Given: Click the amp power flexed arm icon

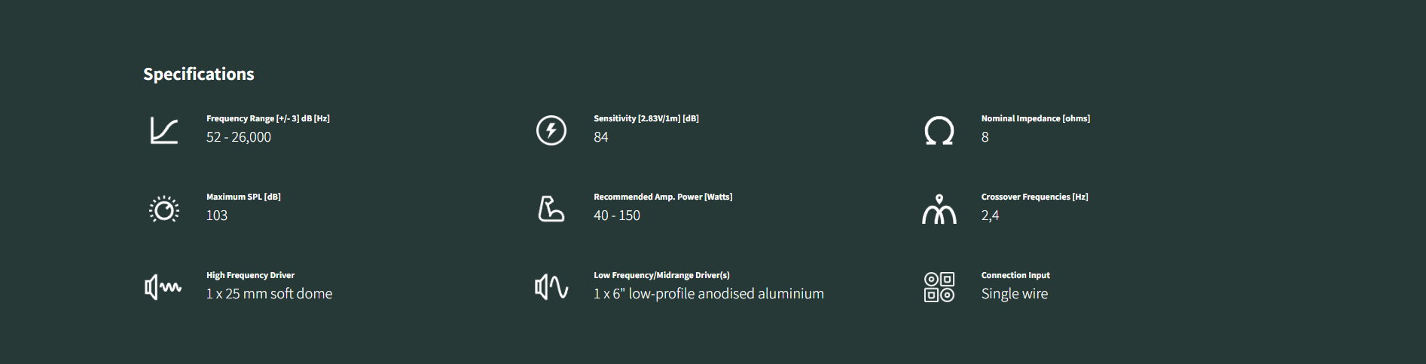Looking at the screenshot, I should [551, 209].
